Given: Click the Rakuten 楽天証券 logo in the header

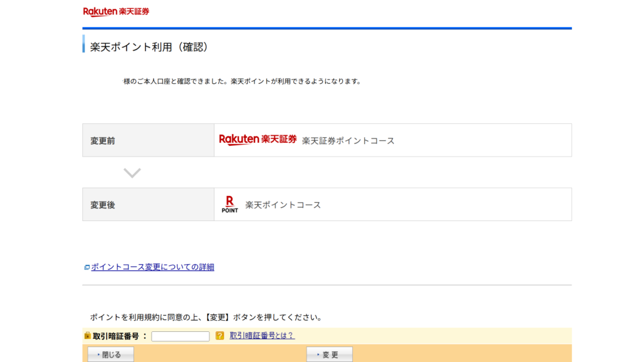Looking at the screenshot, I should pos(116,11).
